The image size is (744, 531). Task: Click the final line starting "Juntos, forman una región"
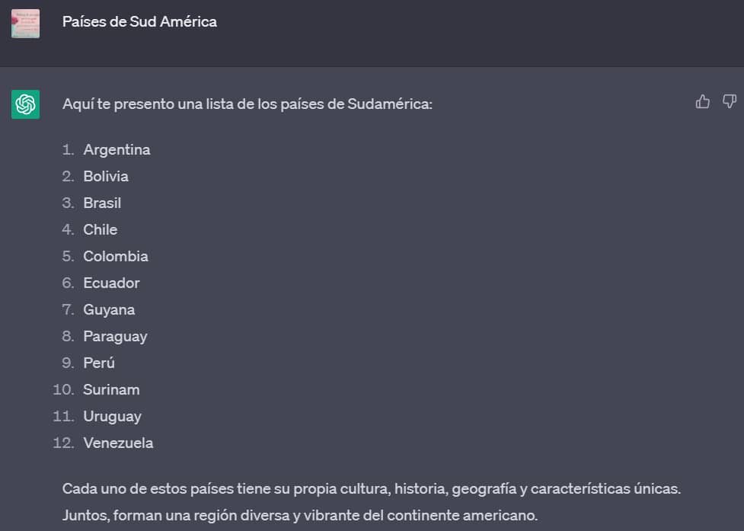pos(299,515)
